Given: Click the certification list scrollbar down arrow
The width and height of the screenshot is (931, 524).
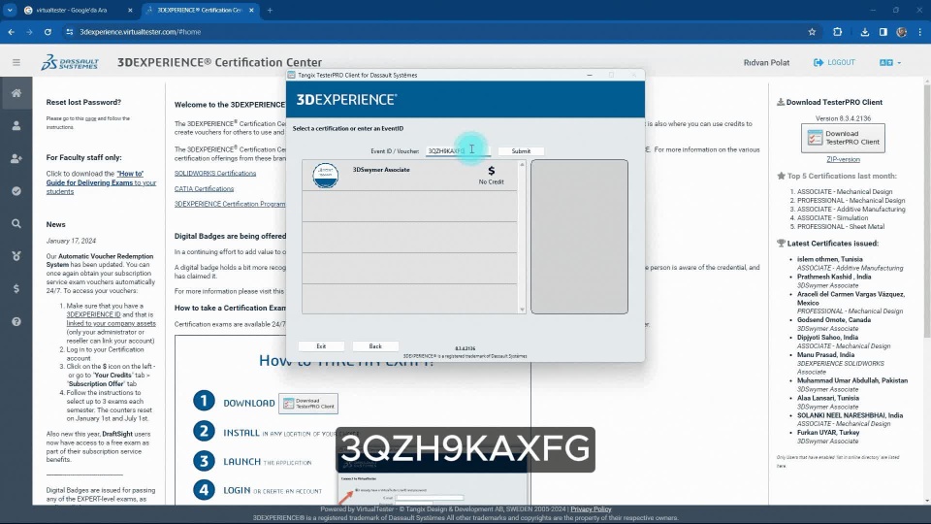Looking at the screenshot, I should [x=522, y=309].
